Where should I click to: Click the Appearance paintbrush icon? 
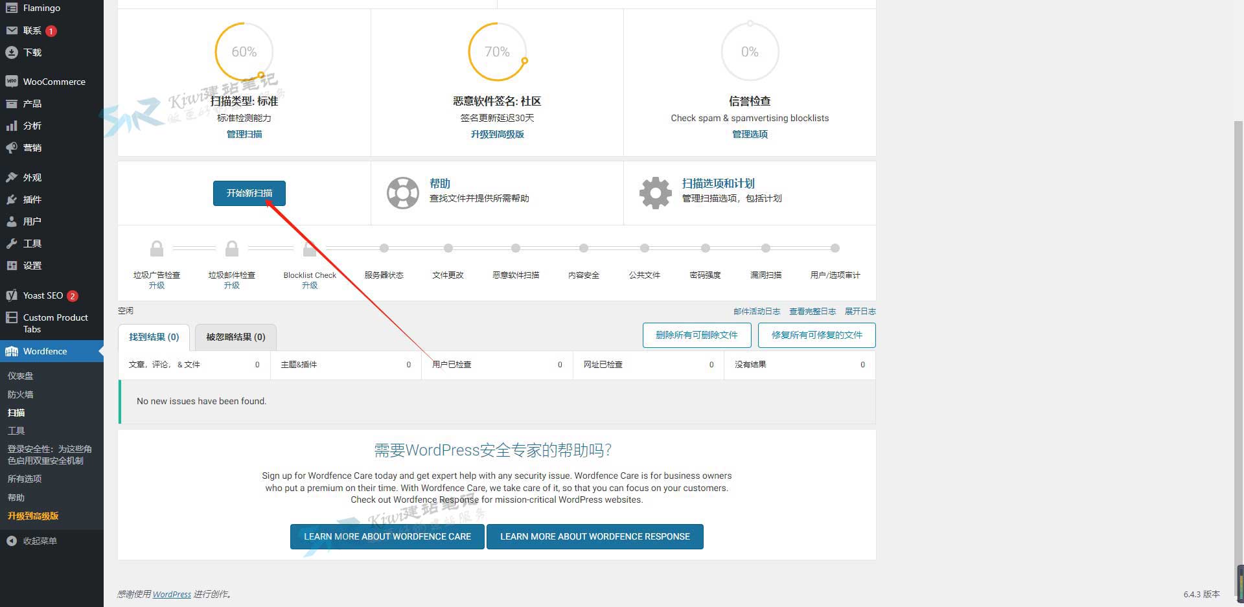(12, 178)
